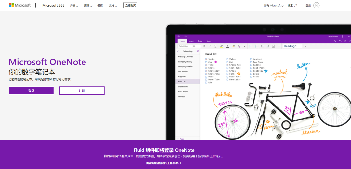This screenshot has height=169, width=351.
Task: Expand more text formatting options chevron
Action: pyautogui.click(x=244, y=46)
